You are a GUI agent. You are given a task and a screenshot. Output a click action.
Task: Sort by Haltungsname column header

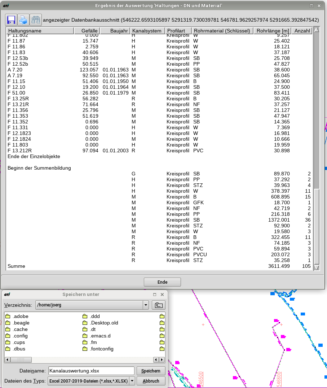point(40,31)
